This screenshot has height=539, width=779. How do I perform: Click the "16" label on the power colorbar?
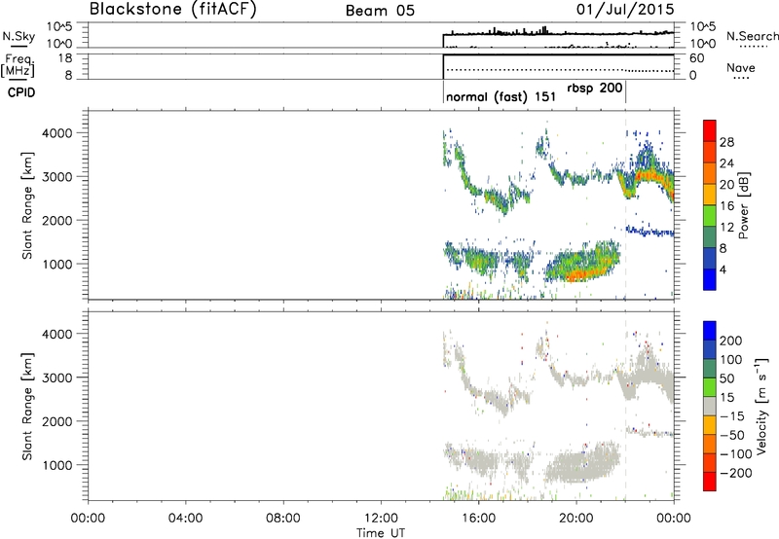[x=726, y=206]
